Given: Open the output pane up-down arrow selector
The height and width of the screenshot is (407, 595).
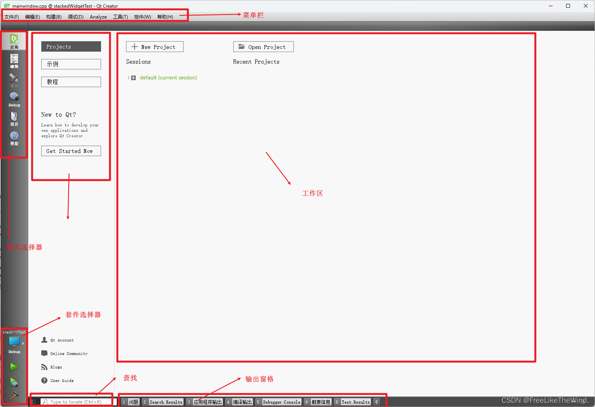Looking at the screenshot, I should tap(377, 402).
